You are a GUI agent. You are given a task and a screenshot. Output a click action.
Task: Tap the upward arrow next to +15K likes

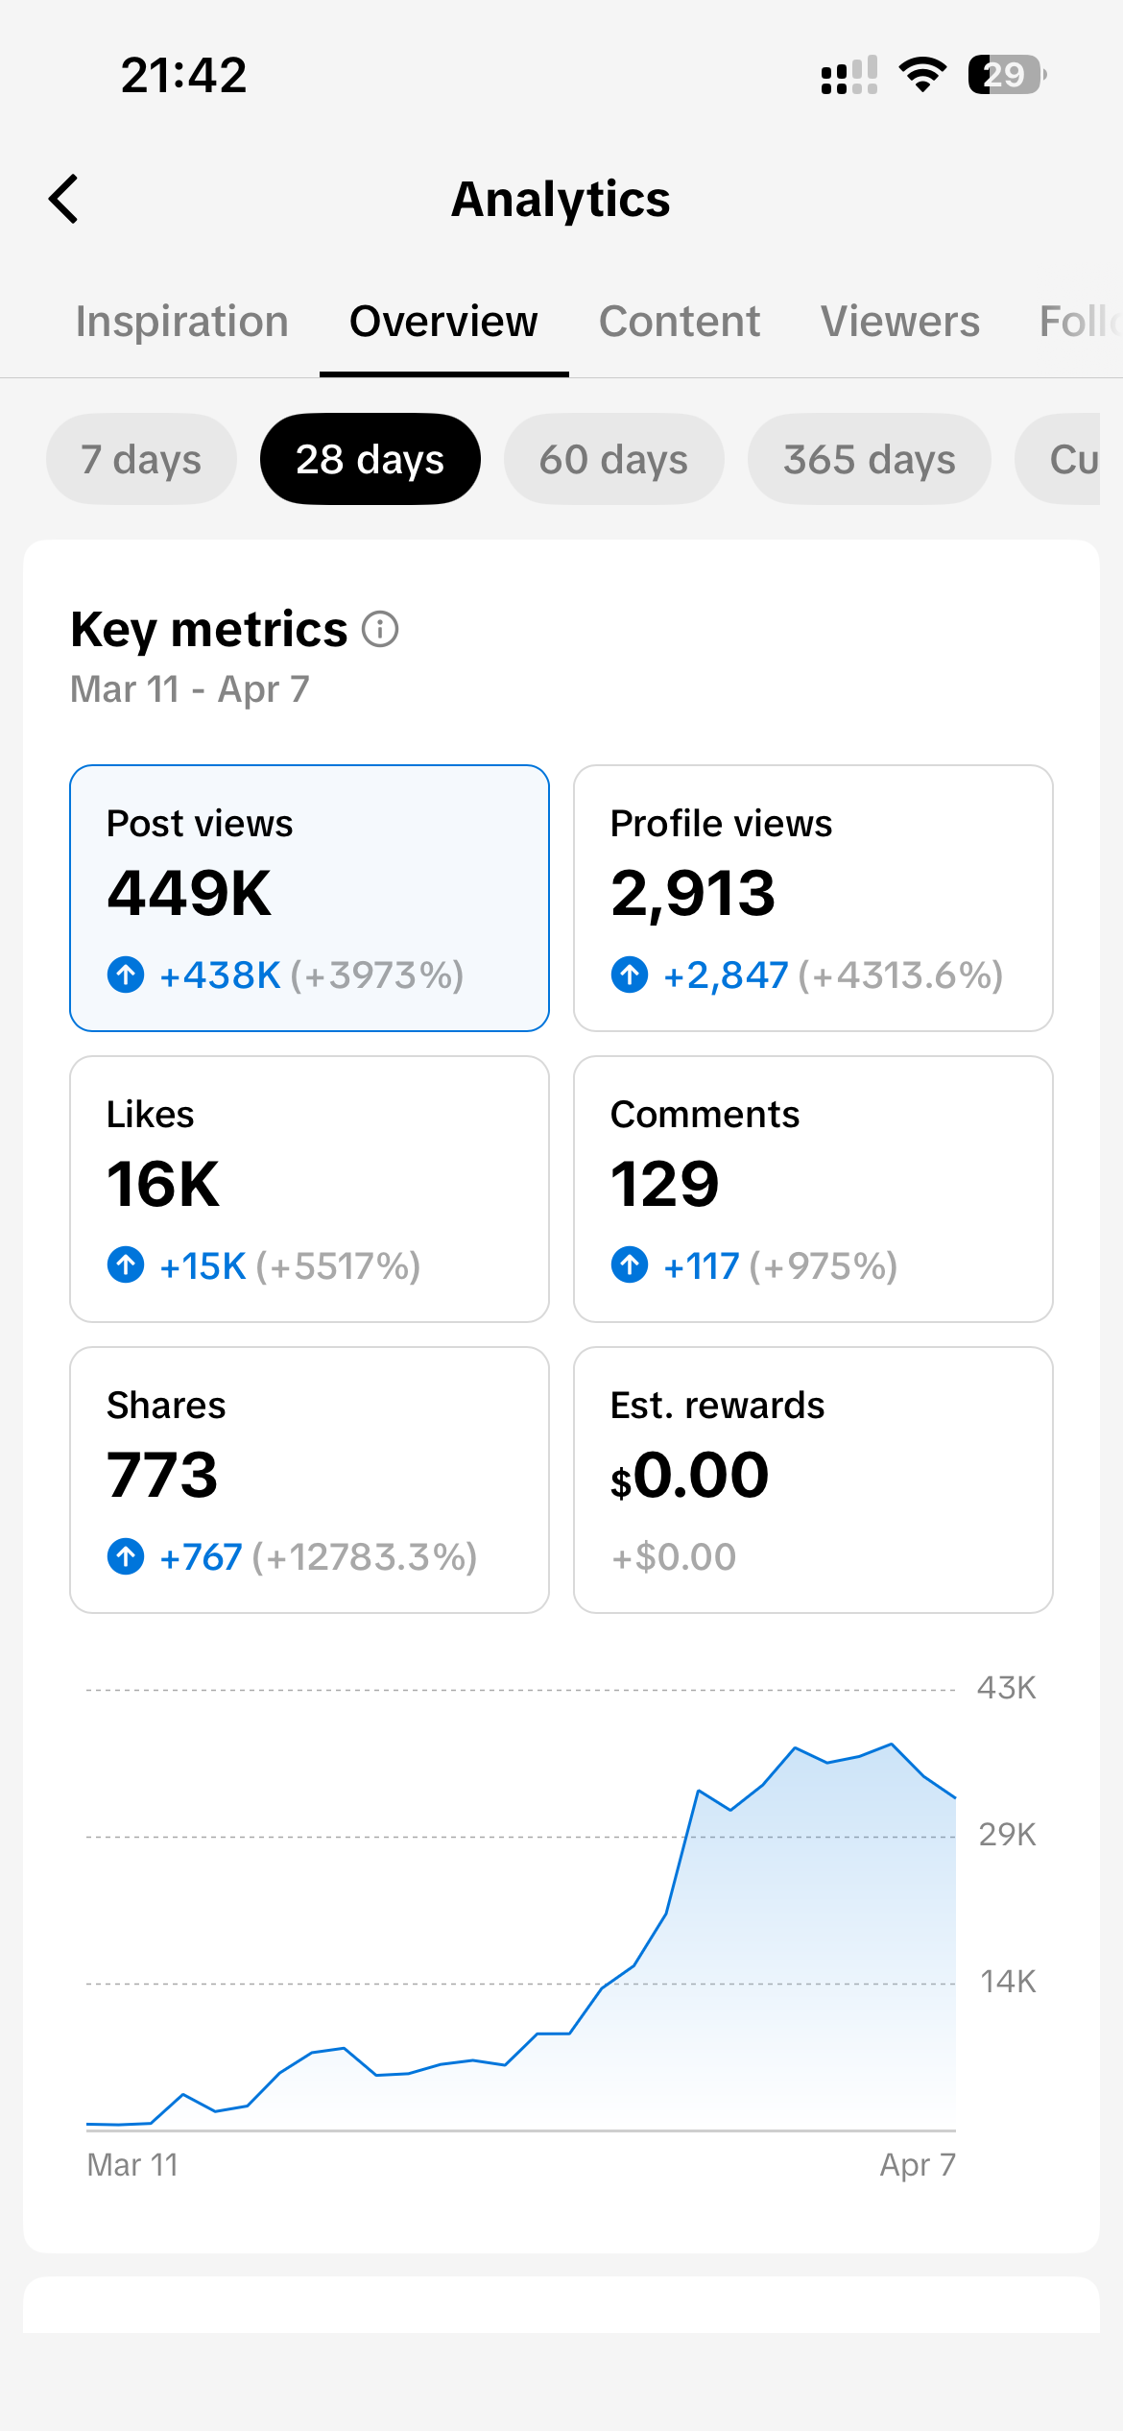tap(126, 1265)
